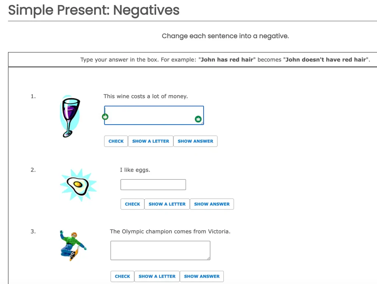Viewport: 377px width, 284px height.
Task: Click the fried egg picture
Action: (78, 185)
